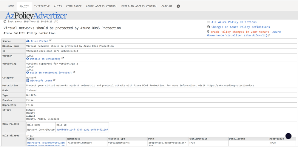298x147 pixels.
Task: Click external link icon after Microsoft Learn
Action: click(54, 80)
